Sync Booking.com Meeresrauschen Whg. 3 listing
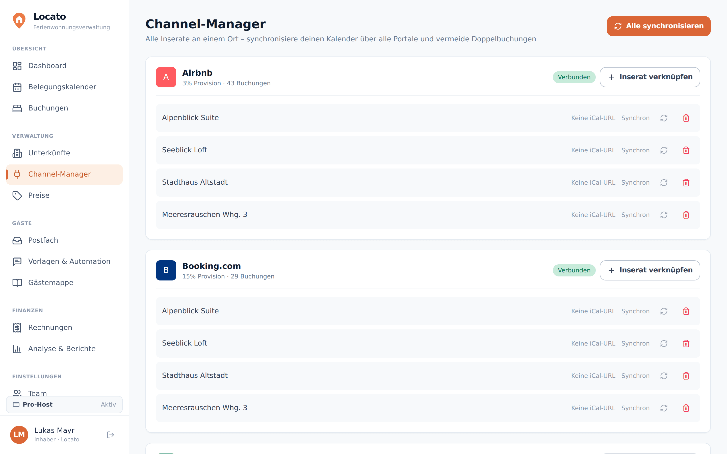 click(664, 408)
